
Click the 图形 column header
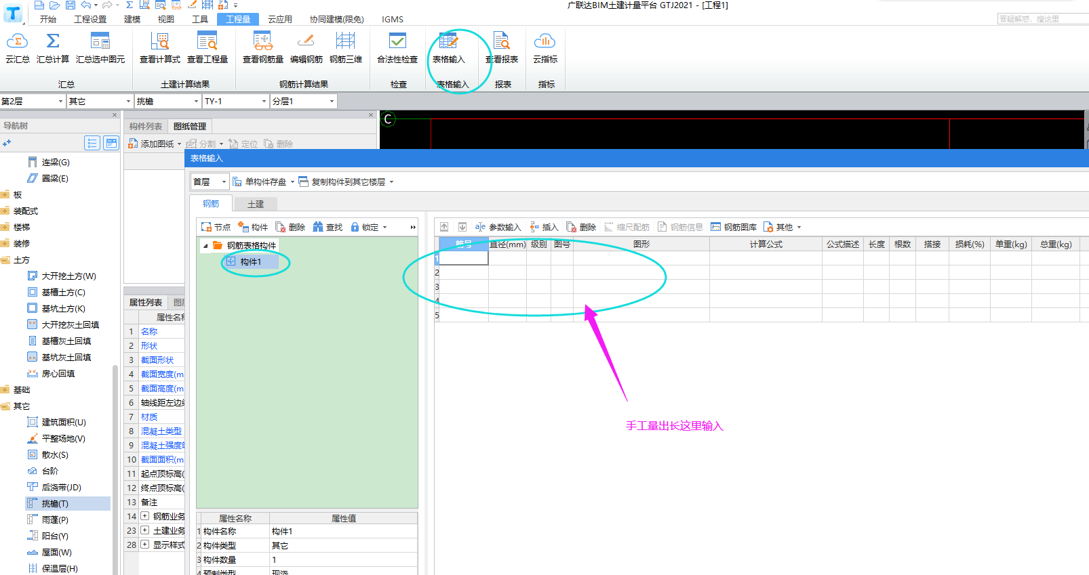tap(641, 244)
